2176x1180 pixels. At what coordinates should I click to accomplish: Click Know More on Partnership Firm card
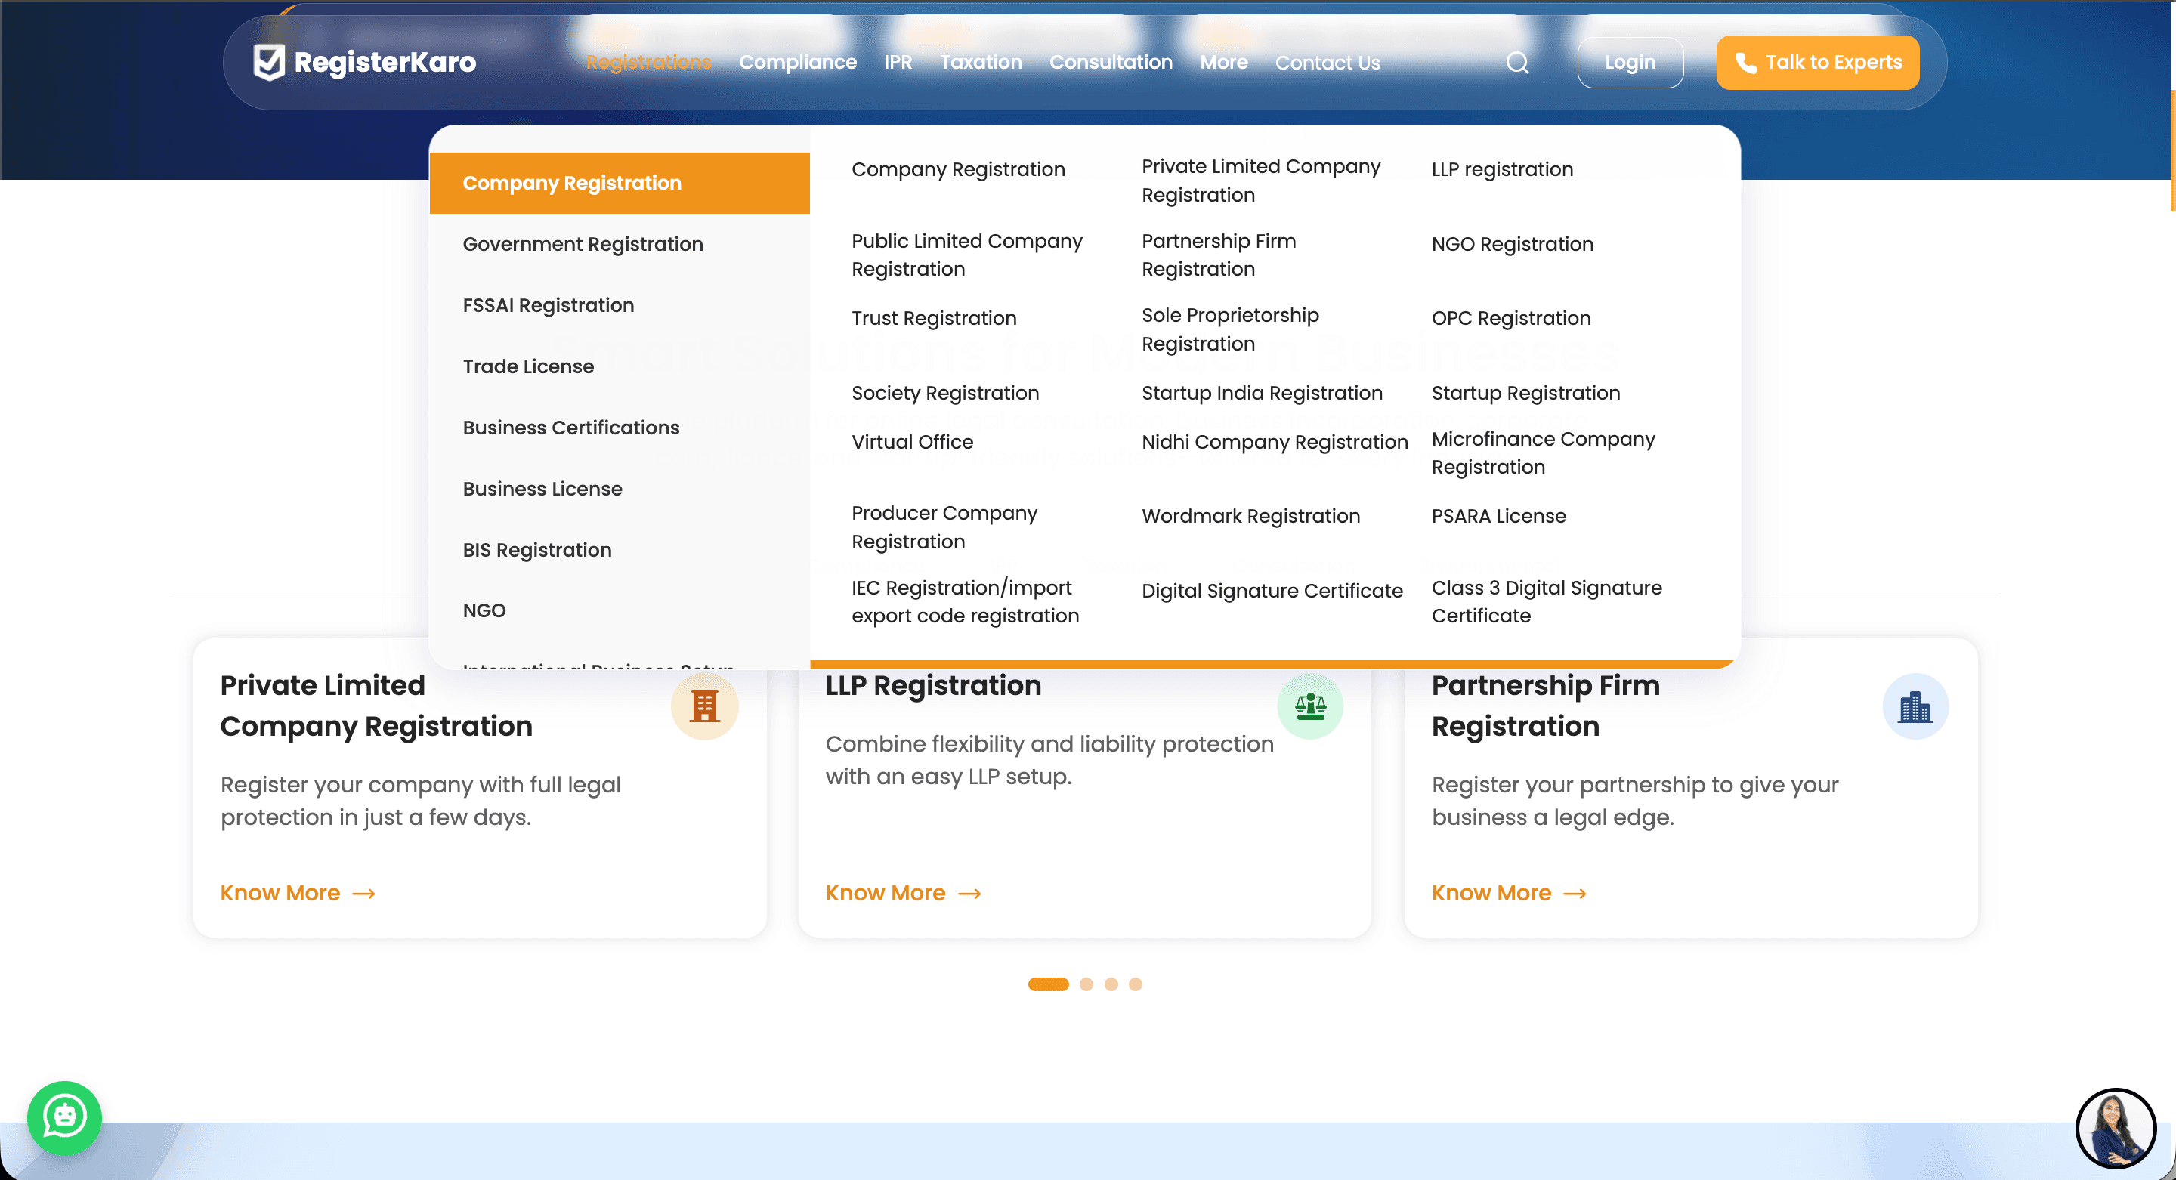pos(1509,893)
